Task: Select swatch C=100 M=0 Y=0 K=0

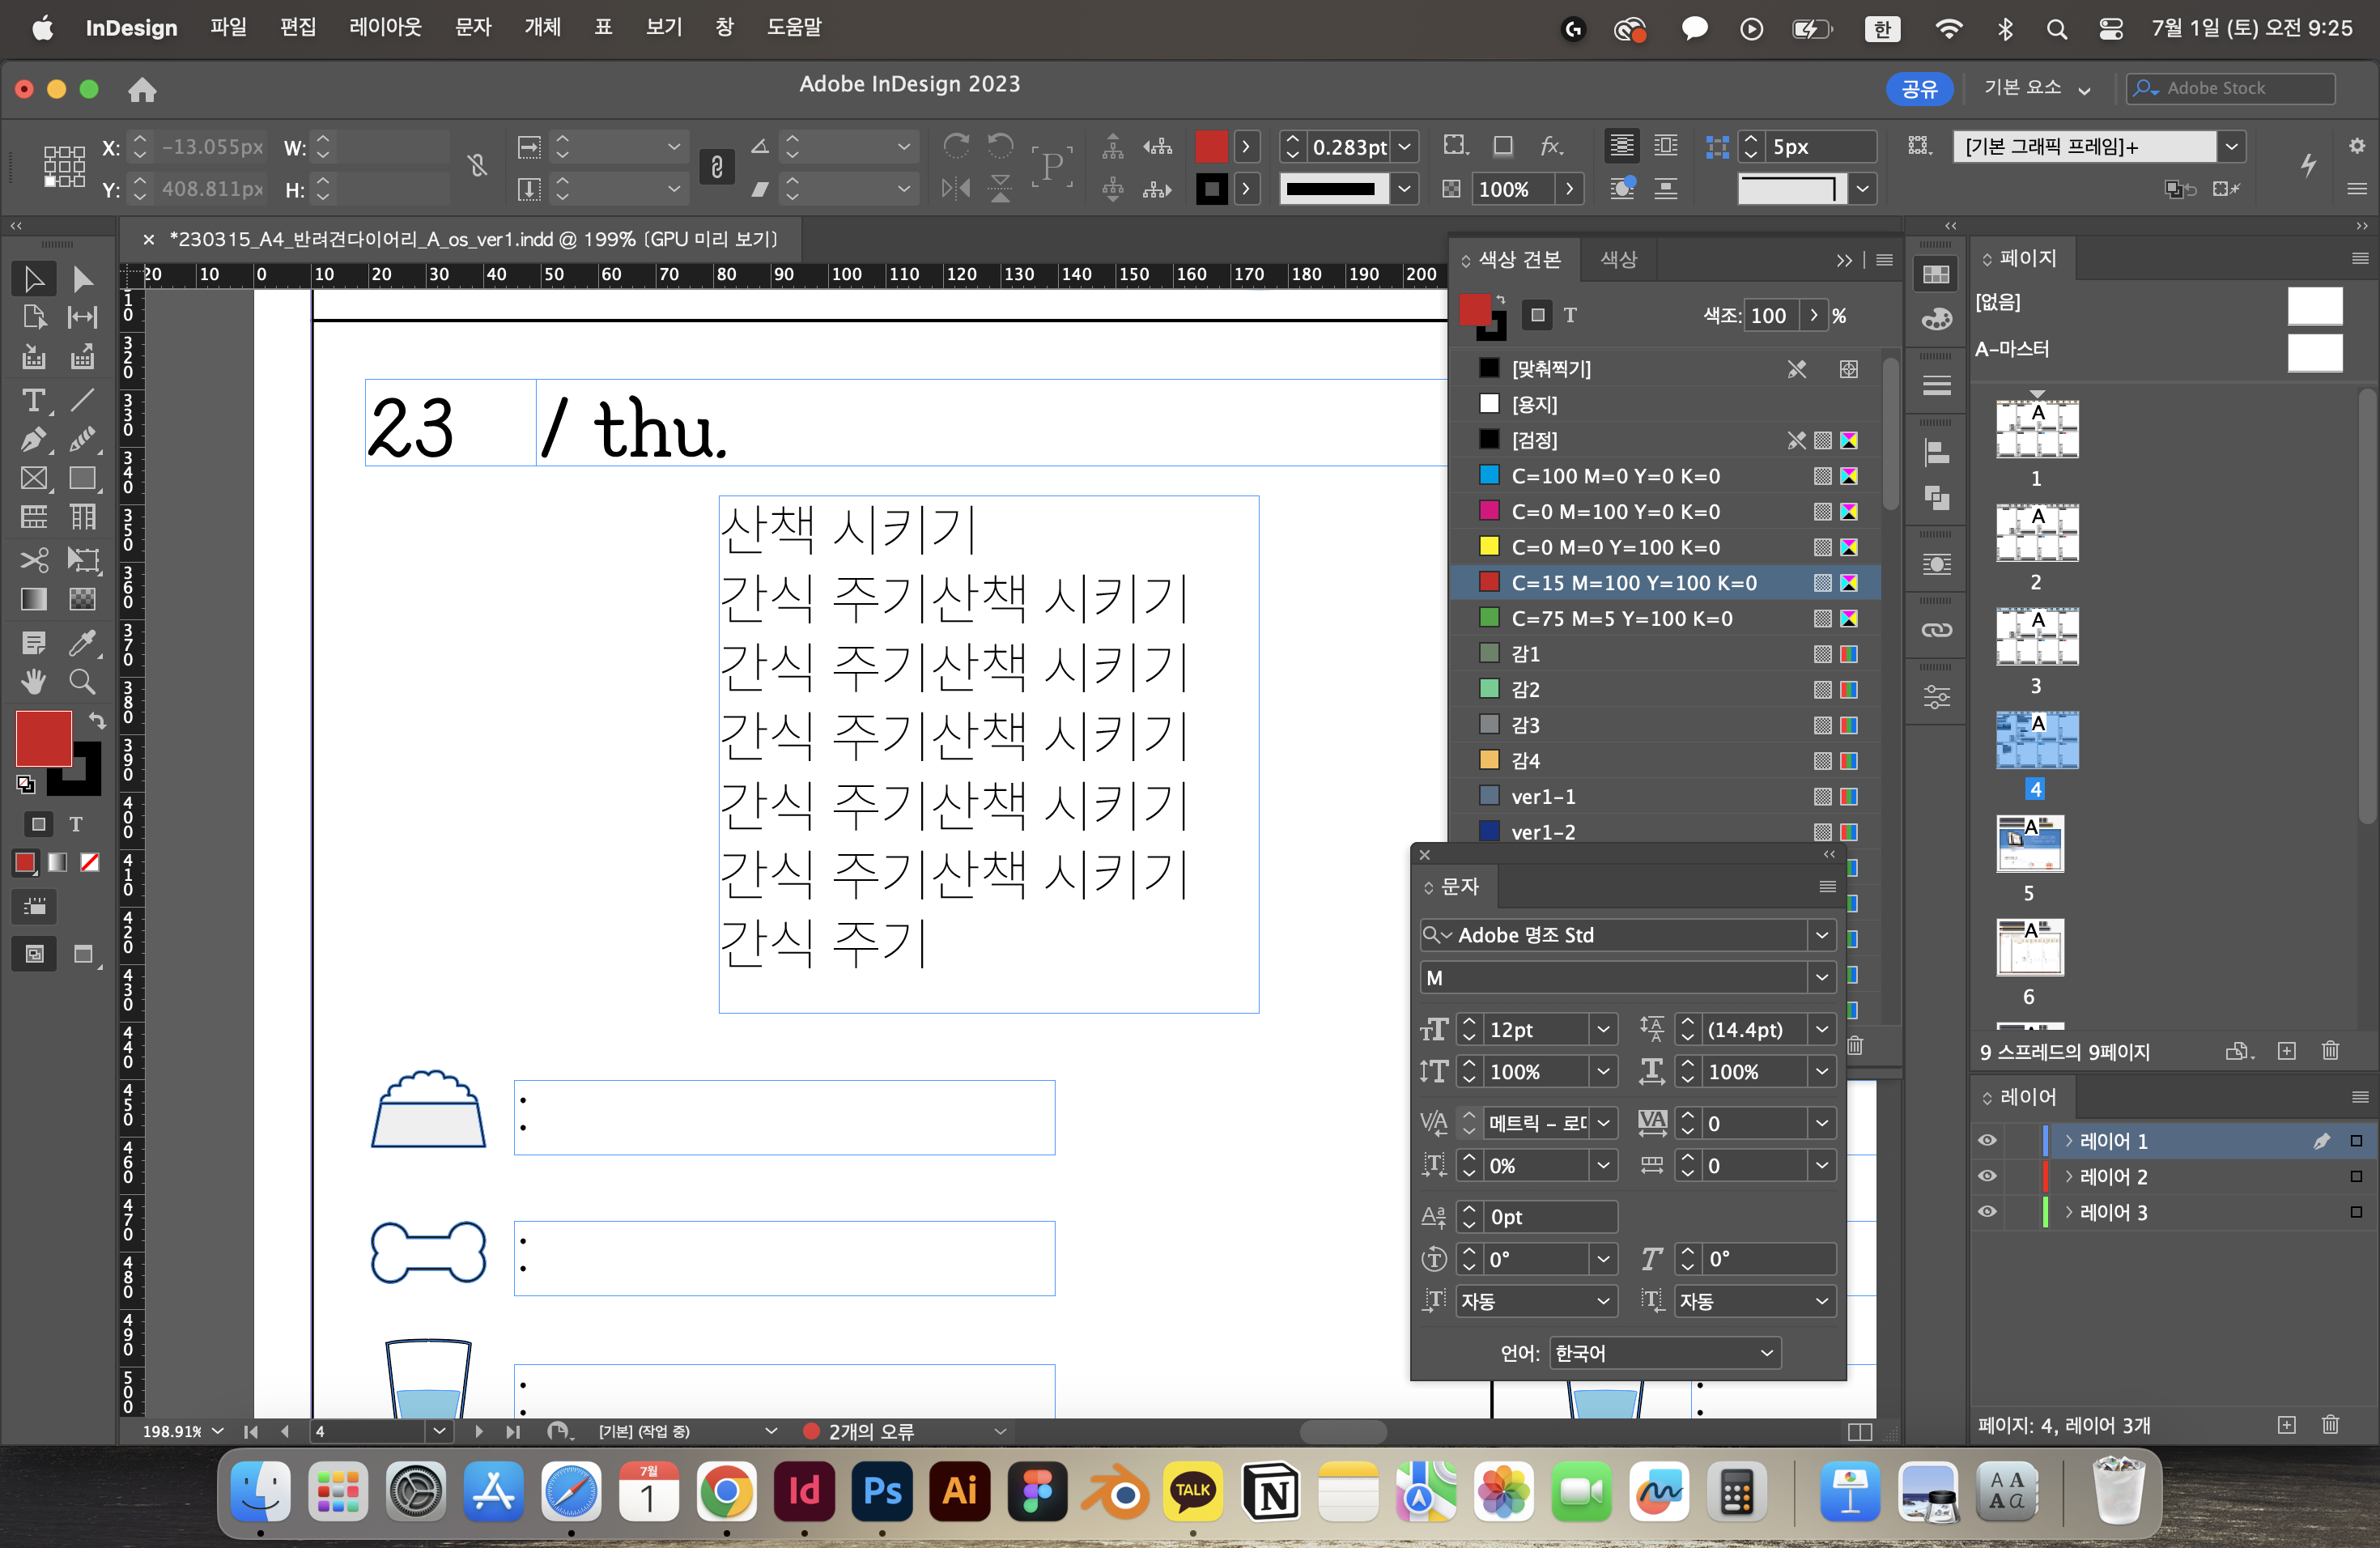Action: point(1666,476)
